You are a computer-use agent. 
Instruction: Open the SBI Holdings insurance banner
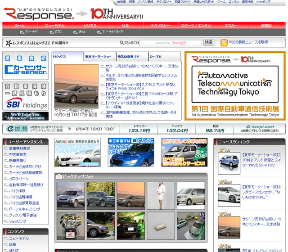click(26, 96)
